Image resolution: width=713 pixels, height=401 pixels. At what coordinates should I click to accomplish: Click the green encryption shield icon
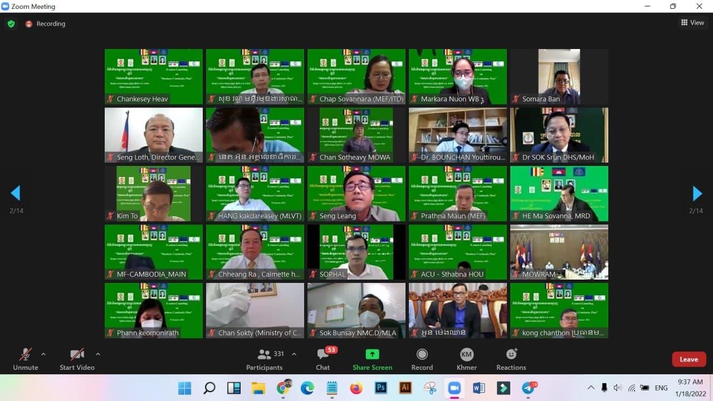pyautogui.click(x=11, y=24)
